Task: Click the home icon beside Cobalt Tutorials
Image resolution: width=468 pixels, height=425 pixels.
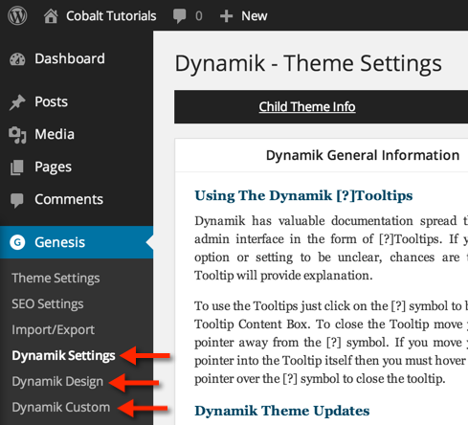Action: tap(51, 16)
